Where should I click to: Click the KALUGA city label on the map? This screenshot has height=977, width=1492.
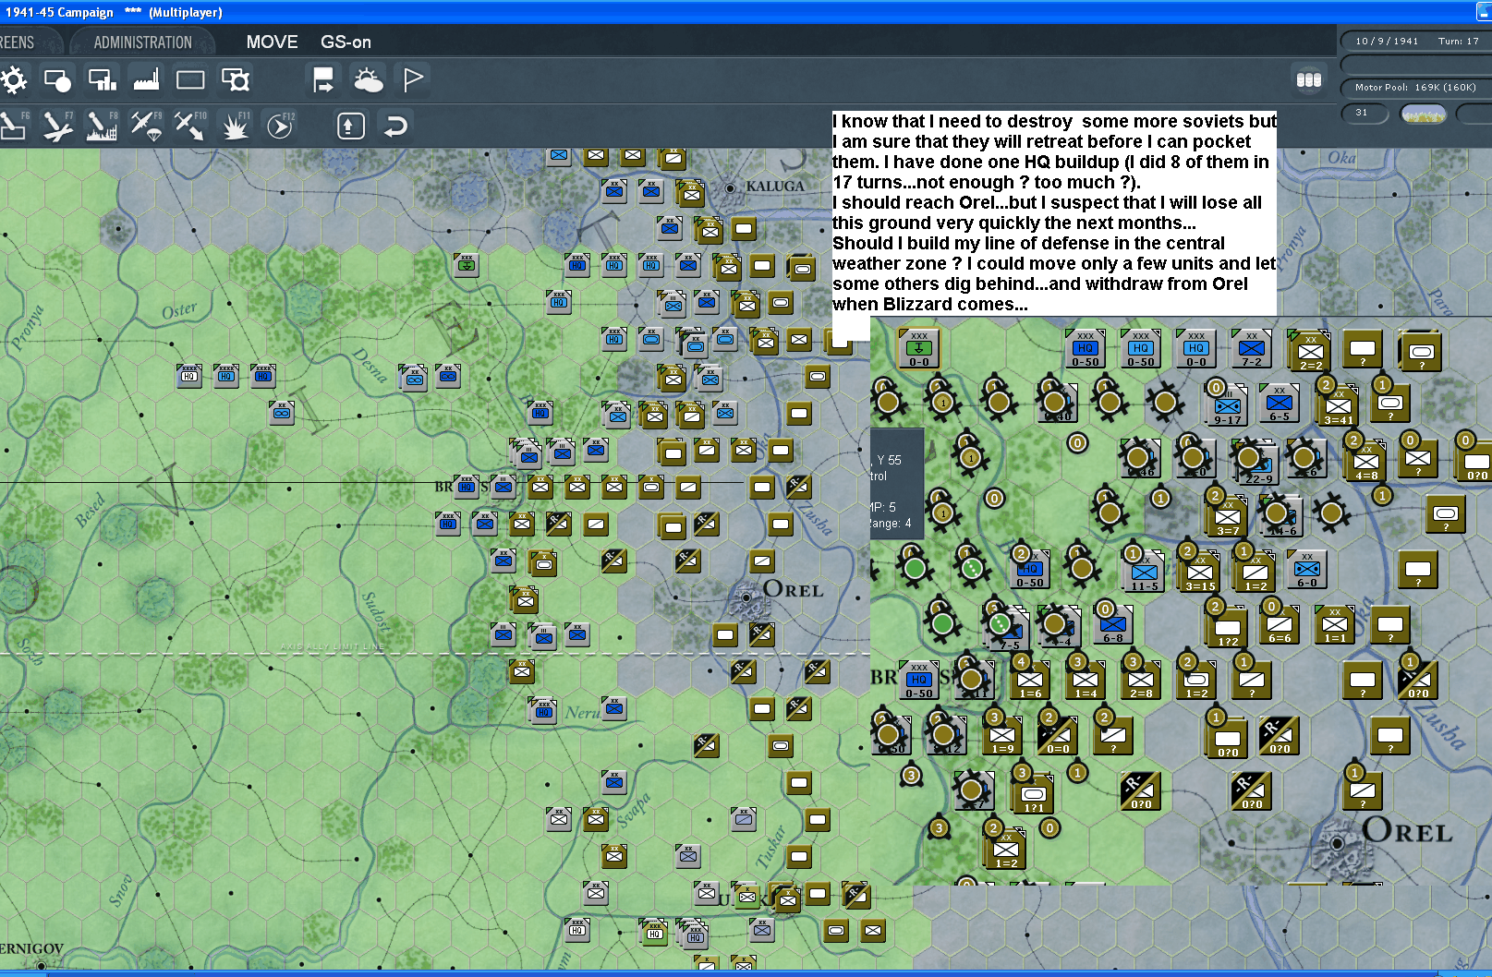point(775,186)
